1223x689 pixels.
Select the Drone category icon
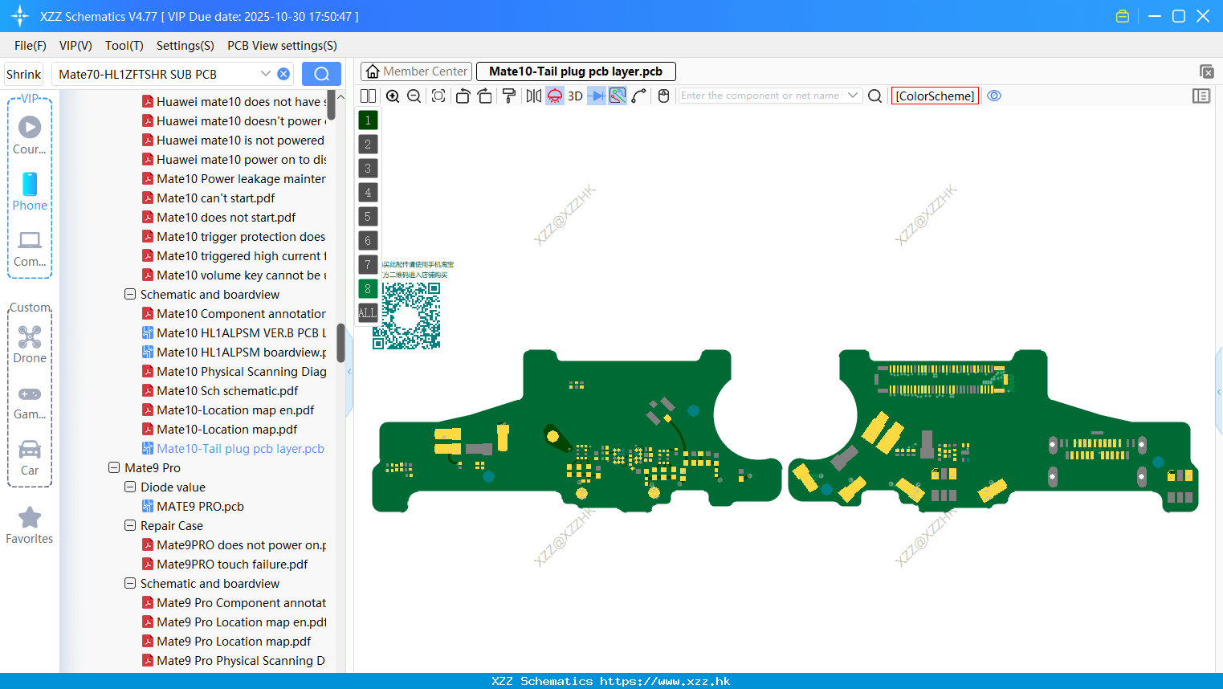tap(30, 336)
